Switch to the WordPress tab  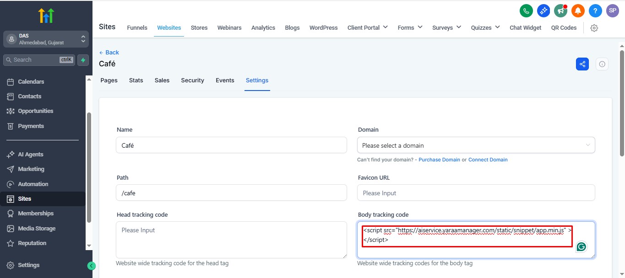[323, 28]
